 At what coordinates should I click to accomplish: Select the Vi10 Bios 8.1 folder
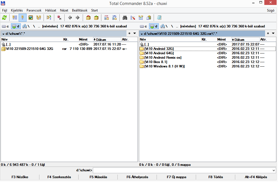[207, 62]
